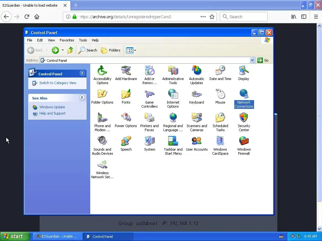Open the Help menu in Control Panel
The height and width of the screenshot is (241, 322).
[x=95, y=40]
